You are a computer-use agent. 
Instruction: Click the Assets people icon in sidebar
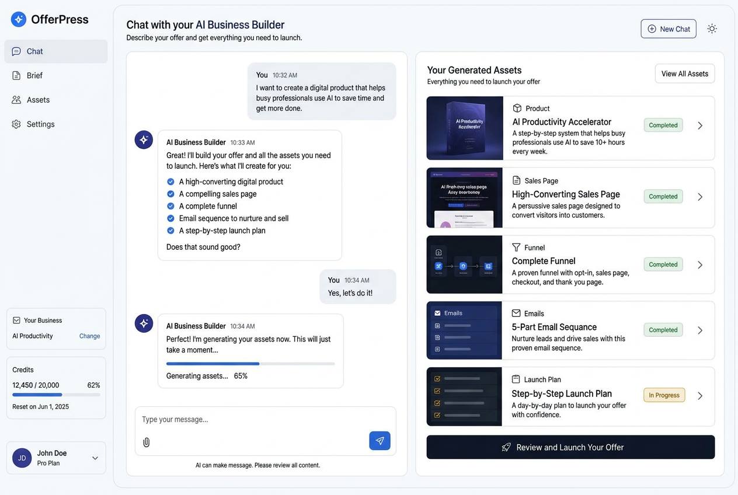(x=16, y=100)
